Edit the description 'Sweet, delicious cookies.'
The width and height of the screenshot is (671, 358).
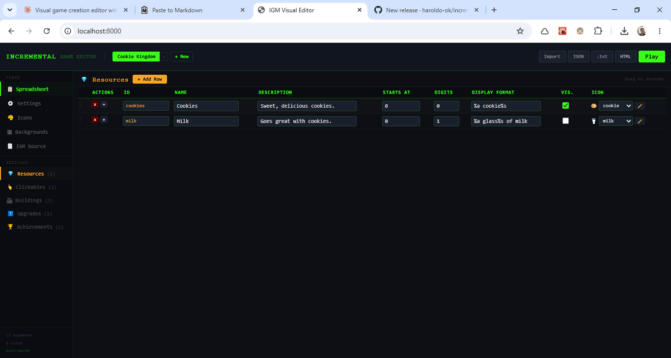pos(307,106)
